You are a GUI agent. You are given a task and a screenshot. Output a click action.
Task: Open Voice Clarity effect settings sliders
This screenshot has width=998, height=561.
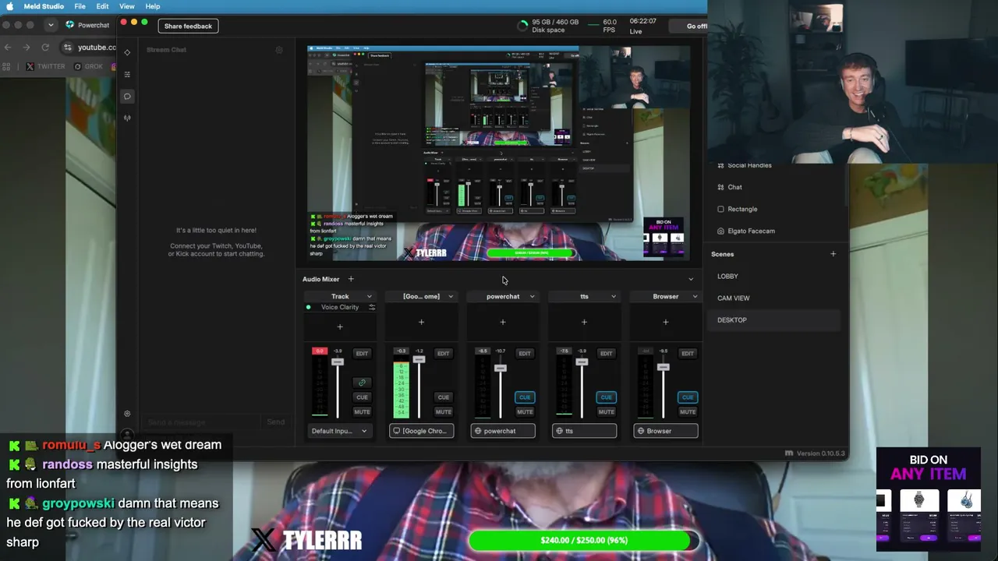coord(372,307)
